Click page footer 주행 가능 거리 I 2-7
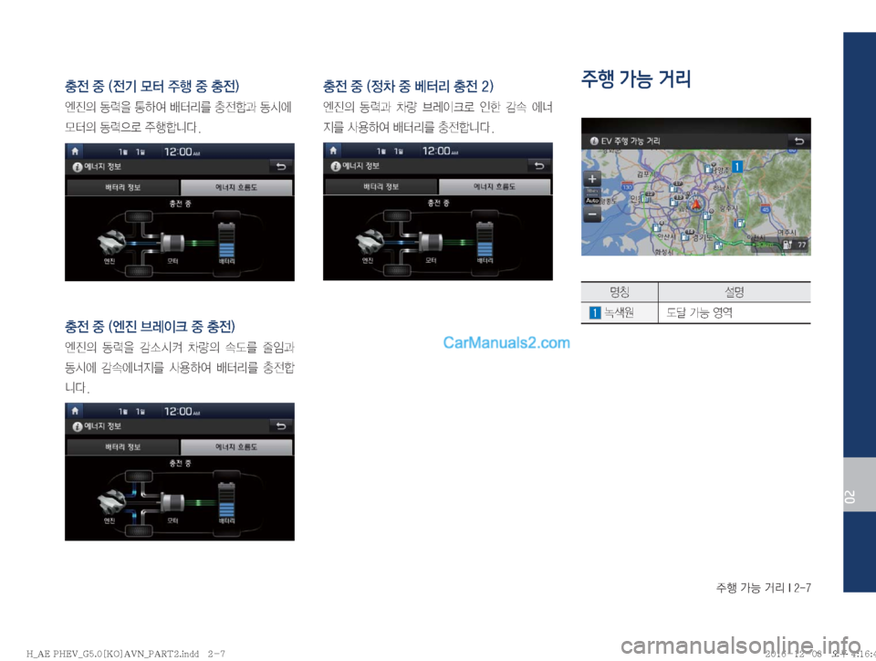This screenshot has width=876, height=661. [763, 588]
